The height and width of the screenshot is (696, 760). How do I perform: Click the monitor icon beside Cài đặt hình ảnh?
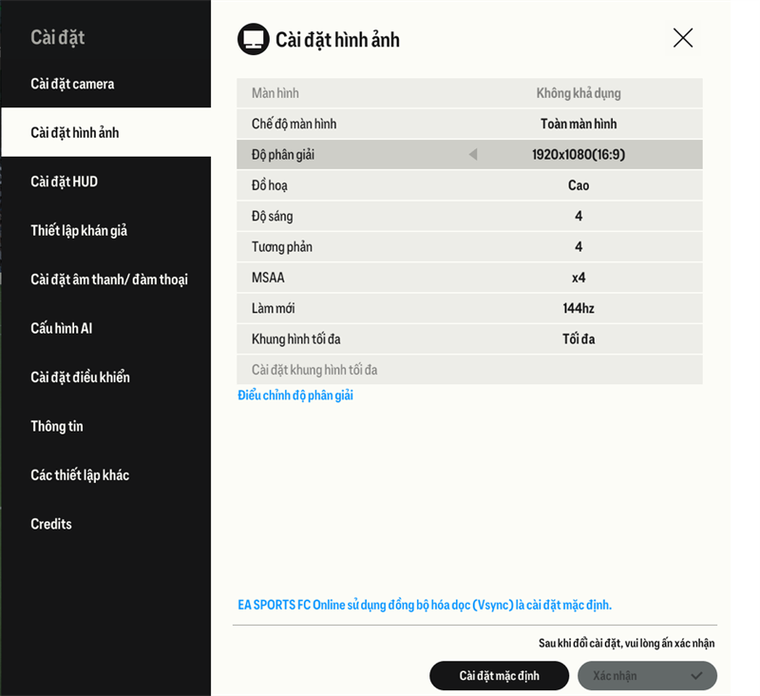(x=253, y=39)
